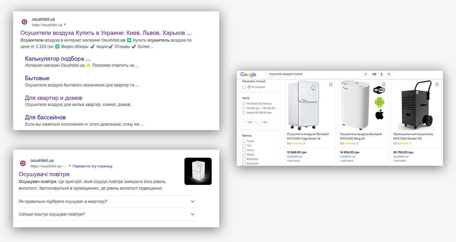Open the Калькулятор подбора sitelink
The width and height of the screenshot is (456, 242).
pos(58,59)
